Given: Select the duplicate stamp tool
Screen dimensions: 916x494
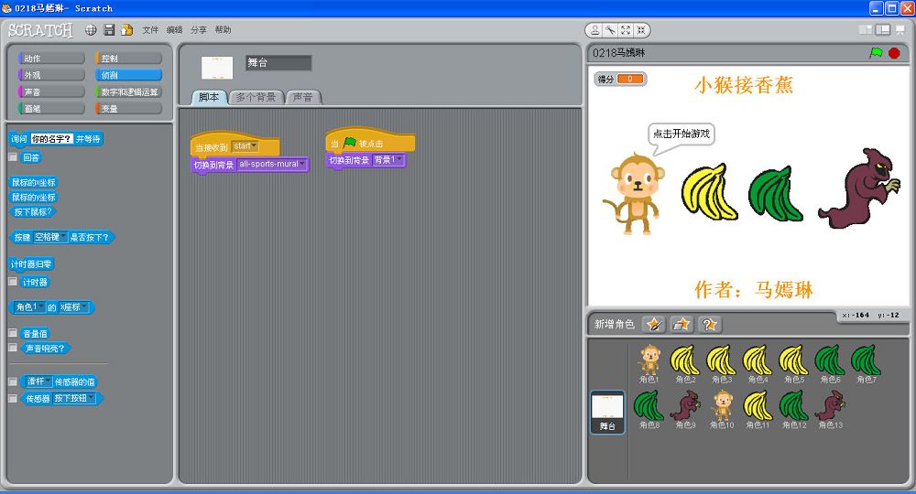Looking at the screenshot, I should click(594, 30).
